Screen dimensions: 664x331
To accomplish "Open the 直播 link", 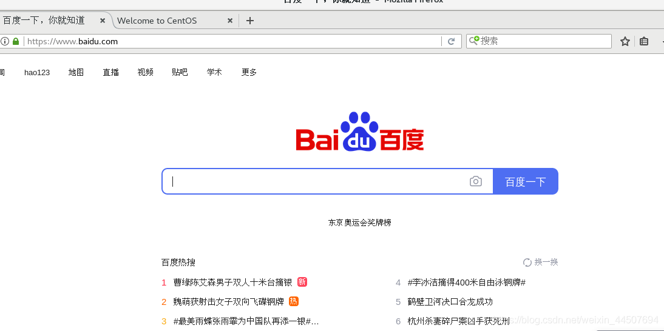I will [x=110, y=72].
